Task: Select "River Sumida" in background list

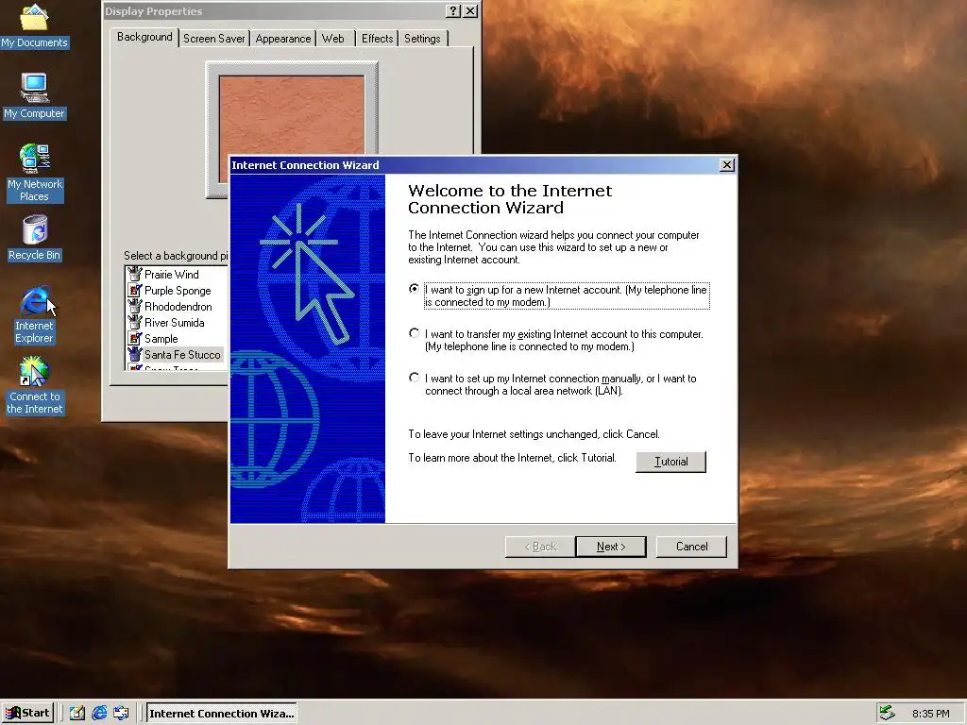Action: [x=174, y=323]
